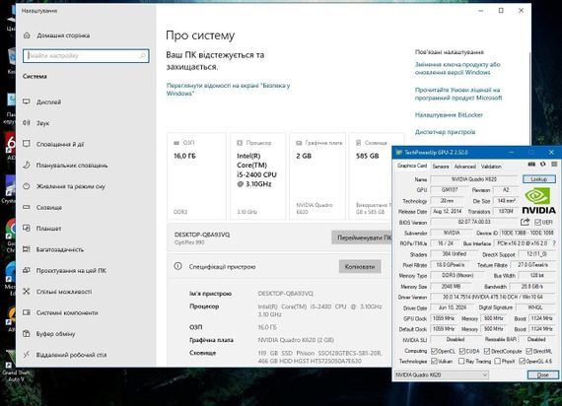The image size is (562, 406).
Task: Click the Google Chrome desktop icon
Action: click(x=11, y=235)
